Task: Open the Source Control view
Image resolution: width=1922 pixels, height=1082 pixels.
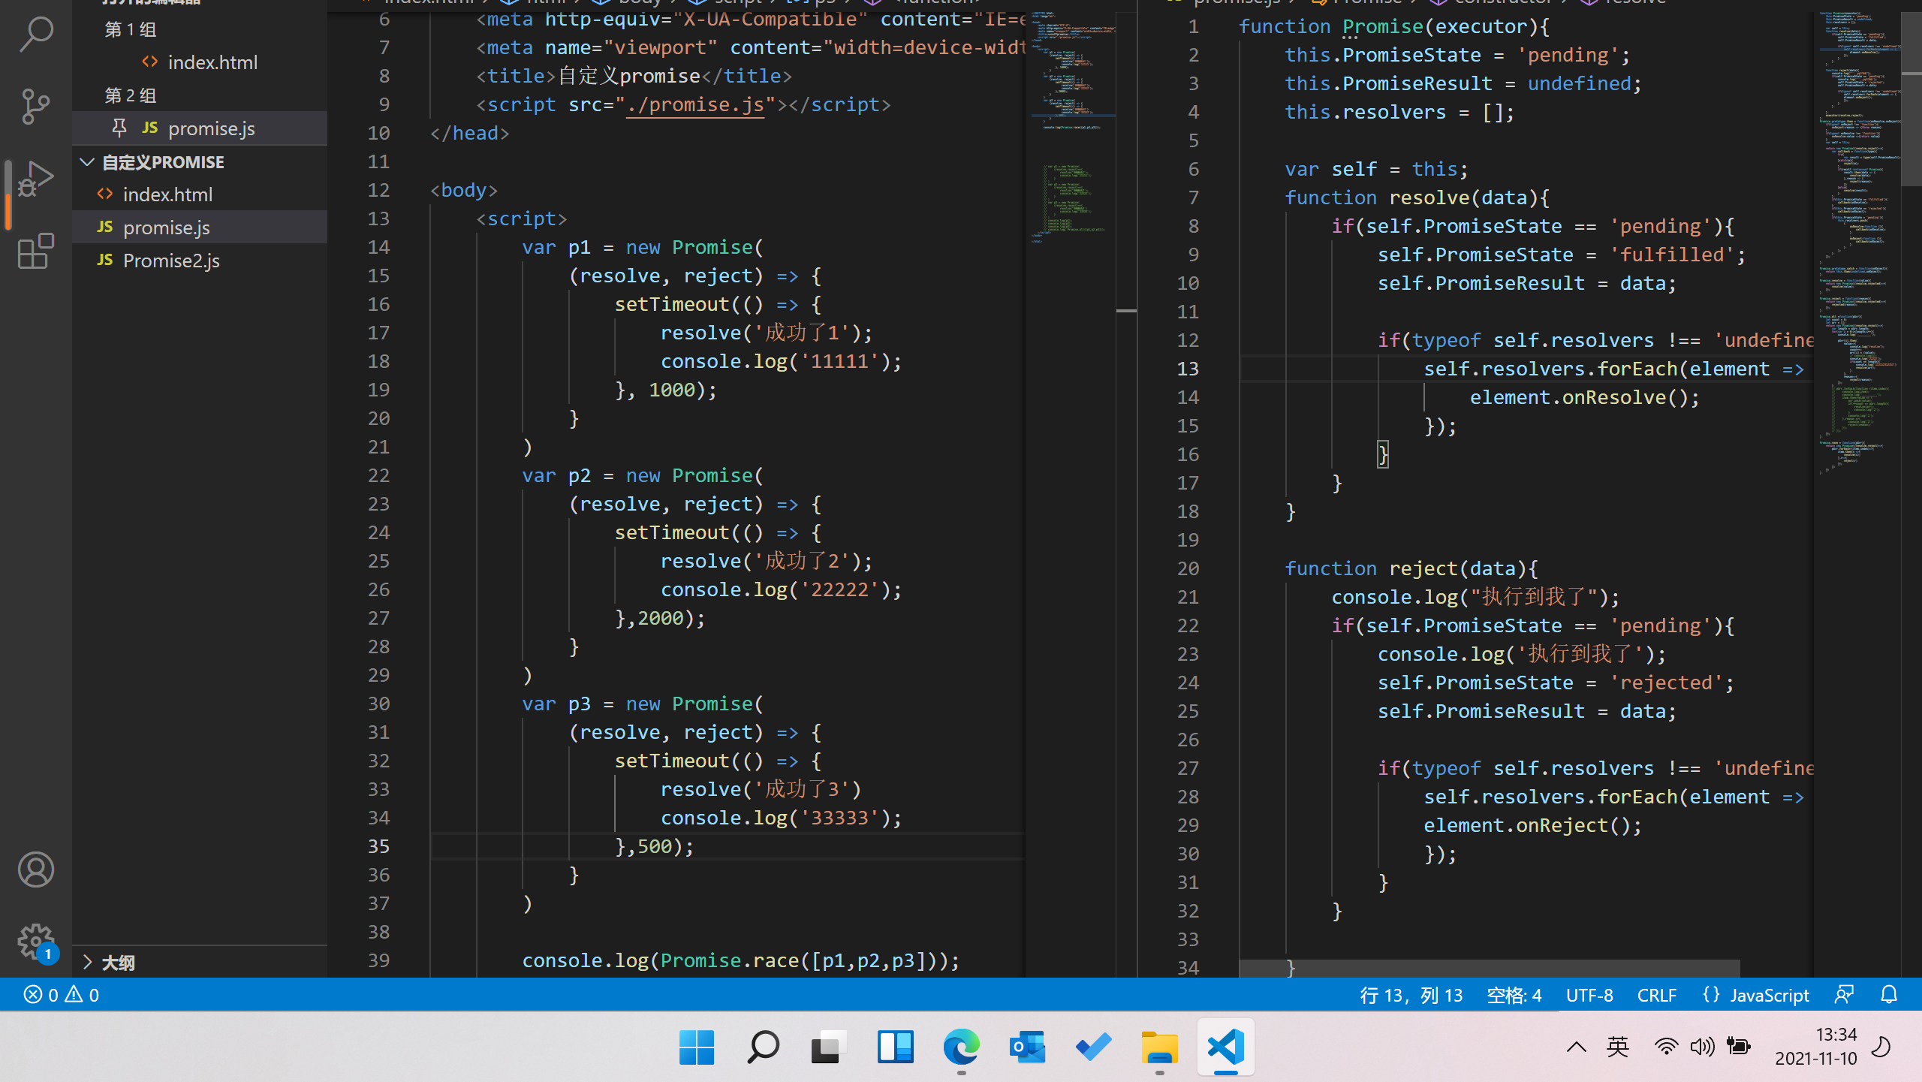Action: [x=35, y=106]
